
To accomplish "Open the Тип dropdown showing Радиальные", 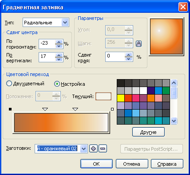I will pos(46,23).
